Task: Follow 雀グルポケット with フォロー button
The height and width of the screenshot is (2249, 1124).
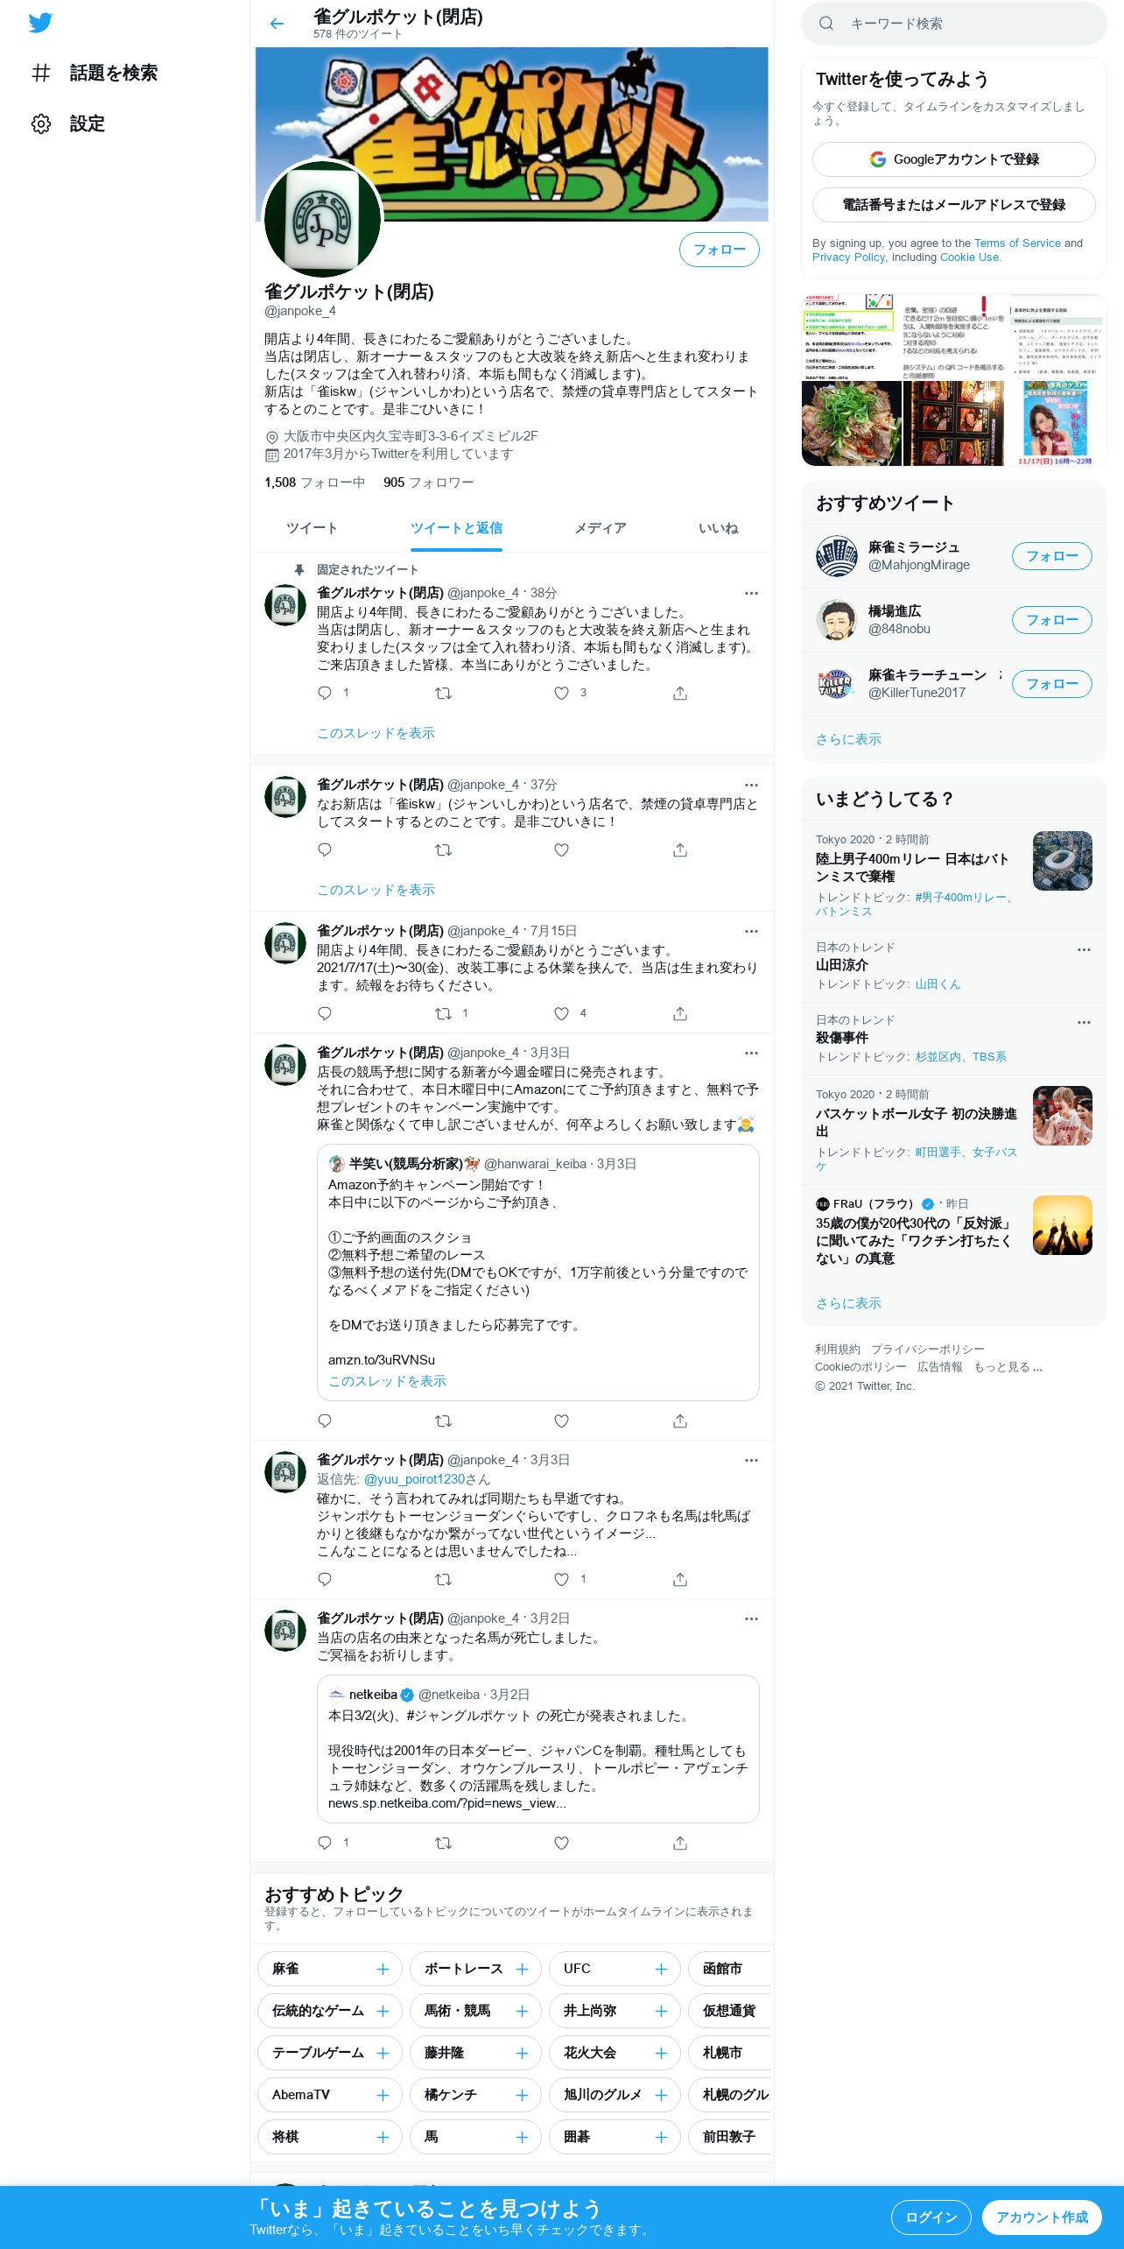Action: click(x=720, y=250)
